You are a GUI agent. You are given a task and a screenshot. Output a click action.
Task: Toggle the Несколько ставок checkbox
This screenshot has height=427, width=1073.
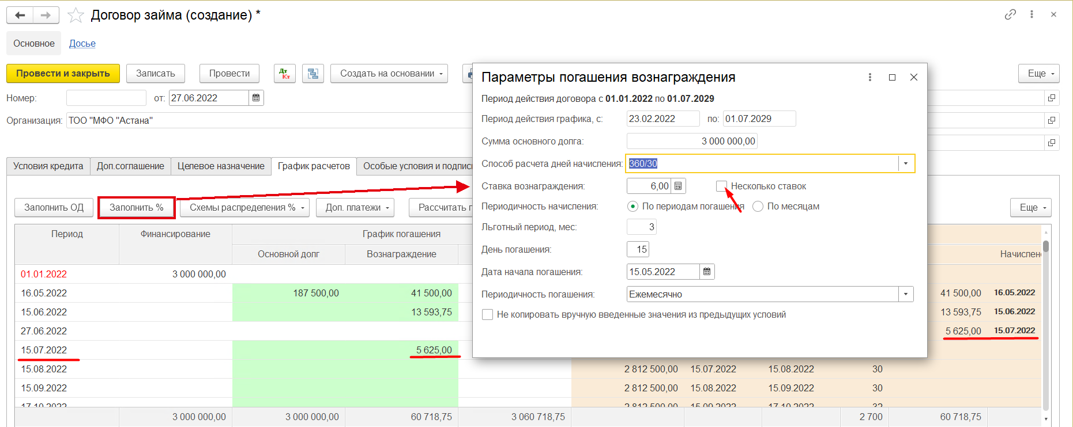click(x=721, y=186)
